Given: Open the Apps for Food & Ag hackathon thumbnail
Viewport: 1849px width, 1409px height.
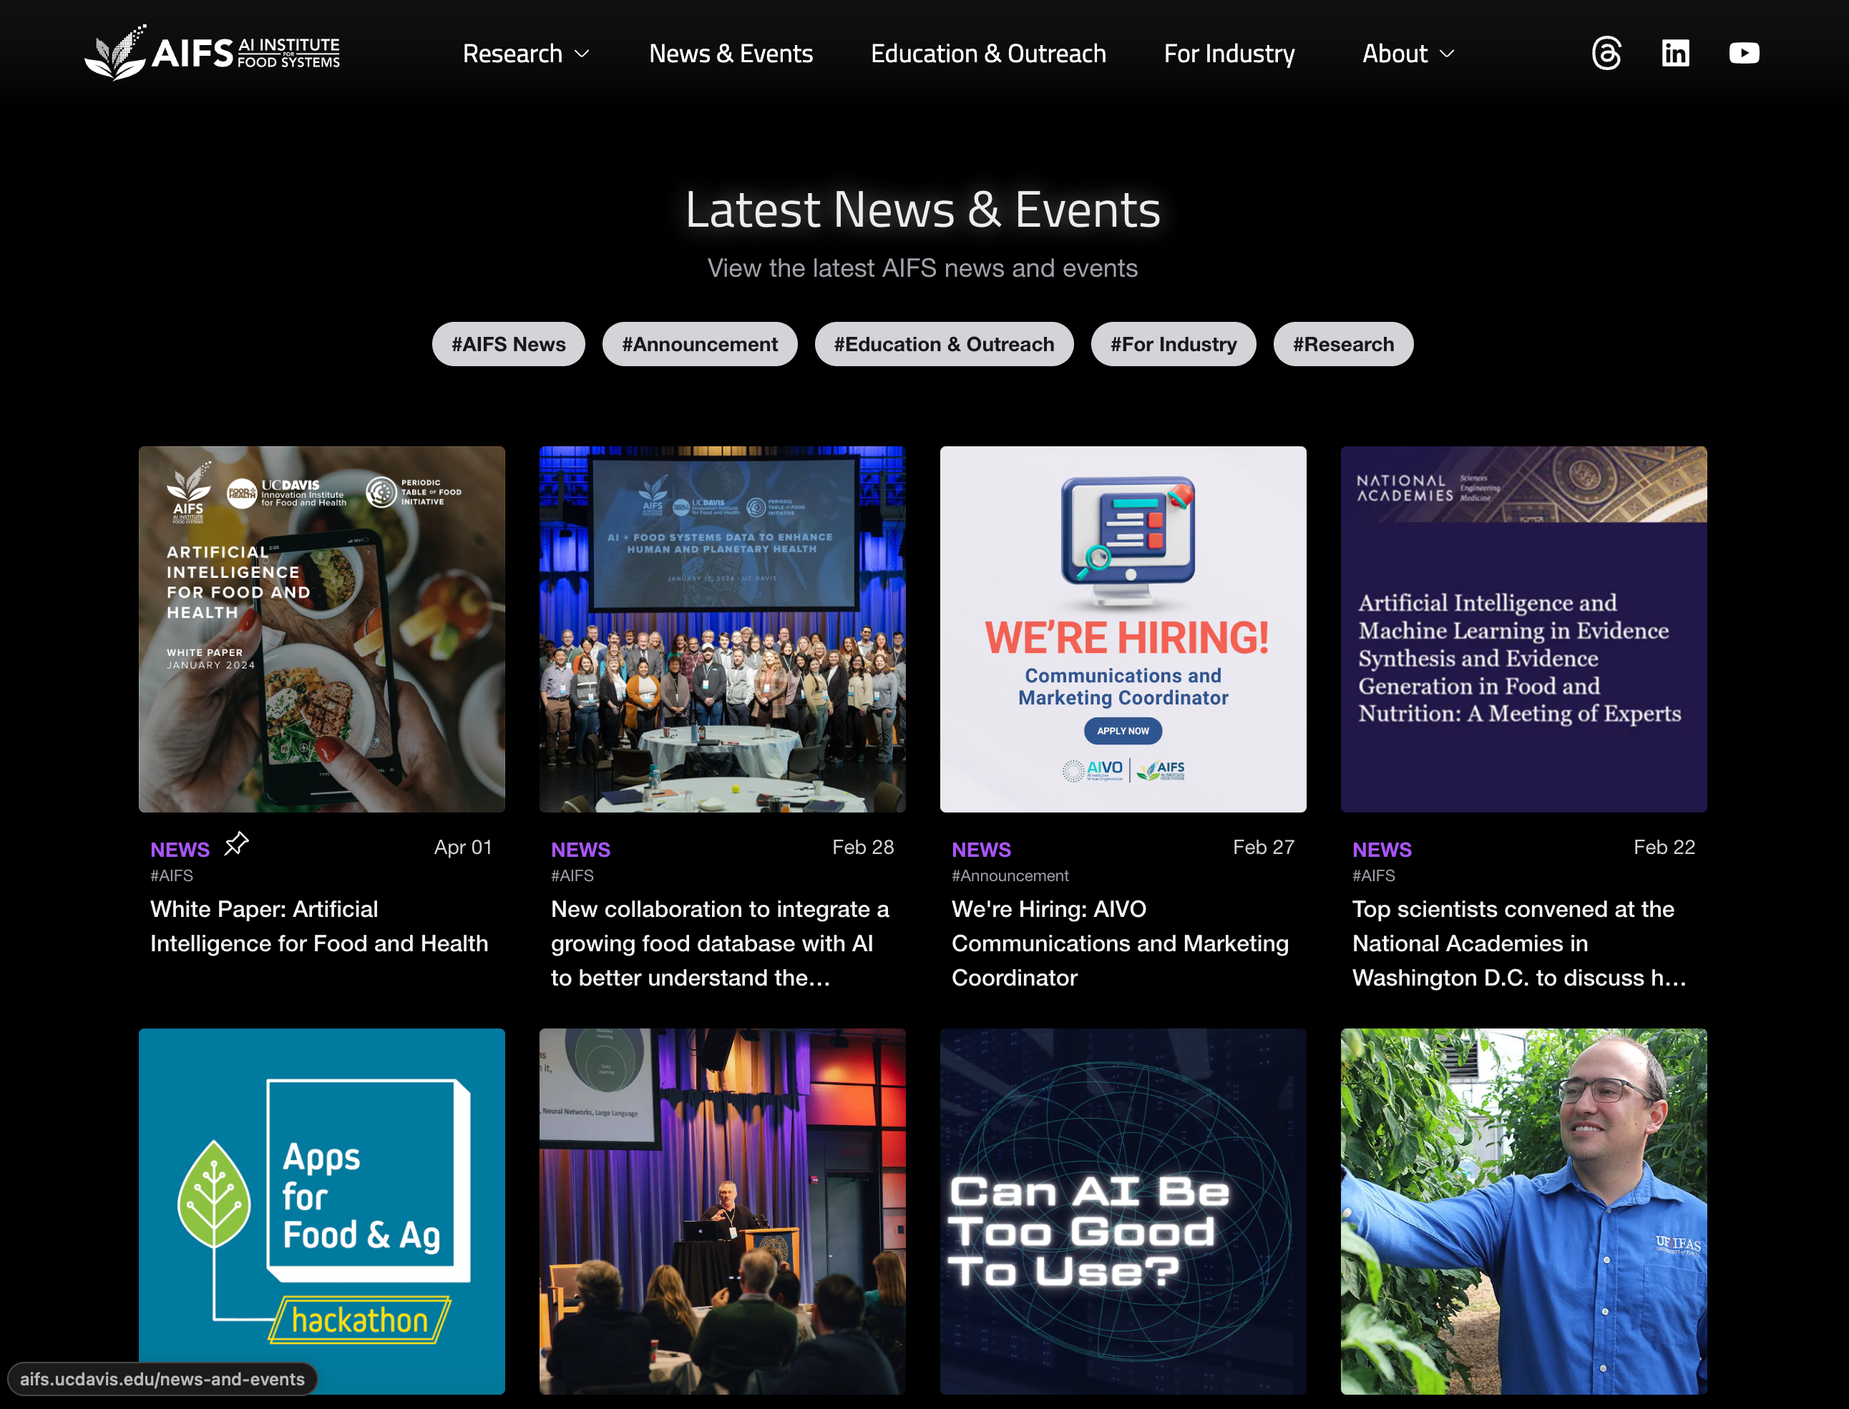Looking at the screenshot, I should (x=321, y=1210).
